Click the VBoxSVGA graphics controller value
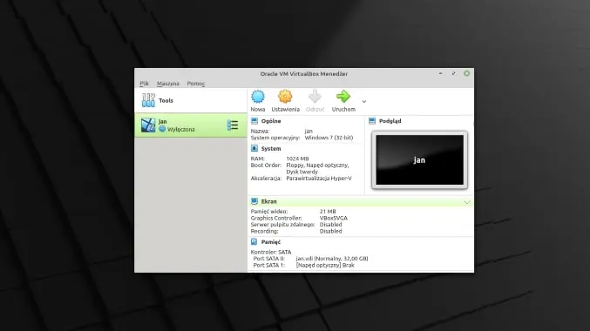 click(334, 218)
